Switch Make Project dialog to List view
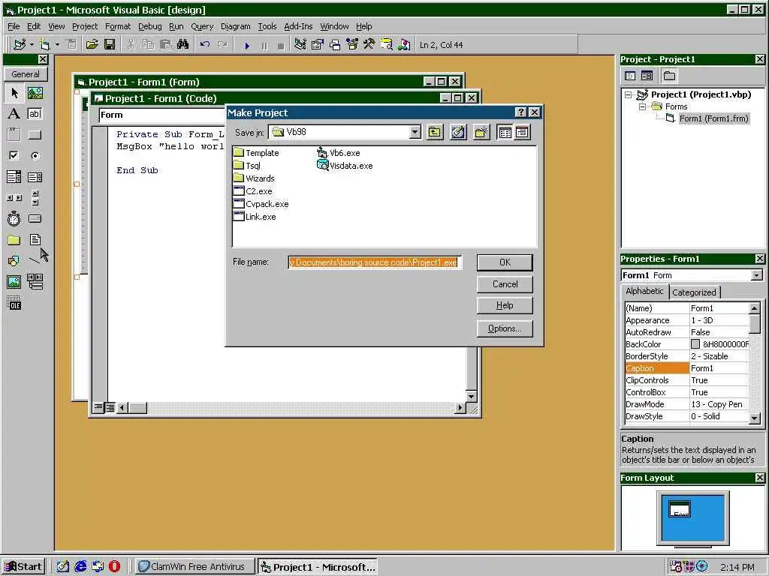Screen dimensions: 769x576 (505, 132)
